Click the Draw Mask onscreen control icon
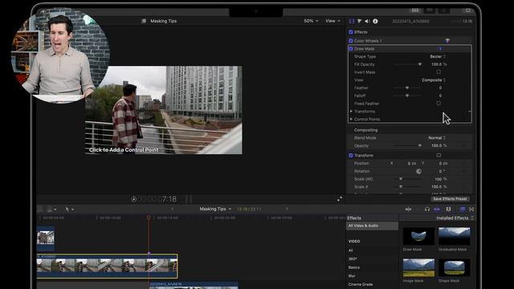The image size is (514, 289). (x=439, y=48)
